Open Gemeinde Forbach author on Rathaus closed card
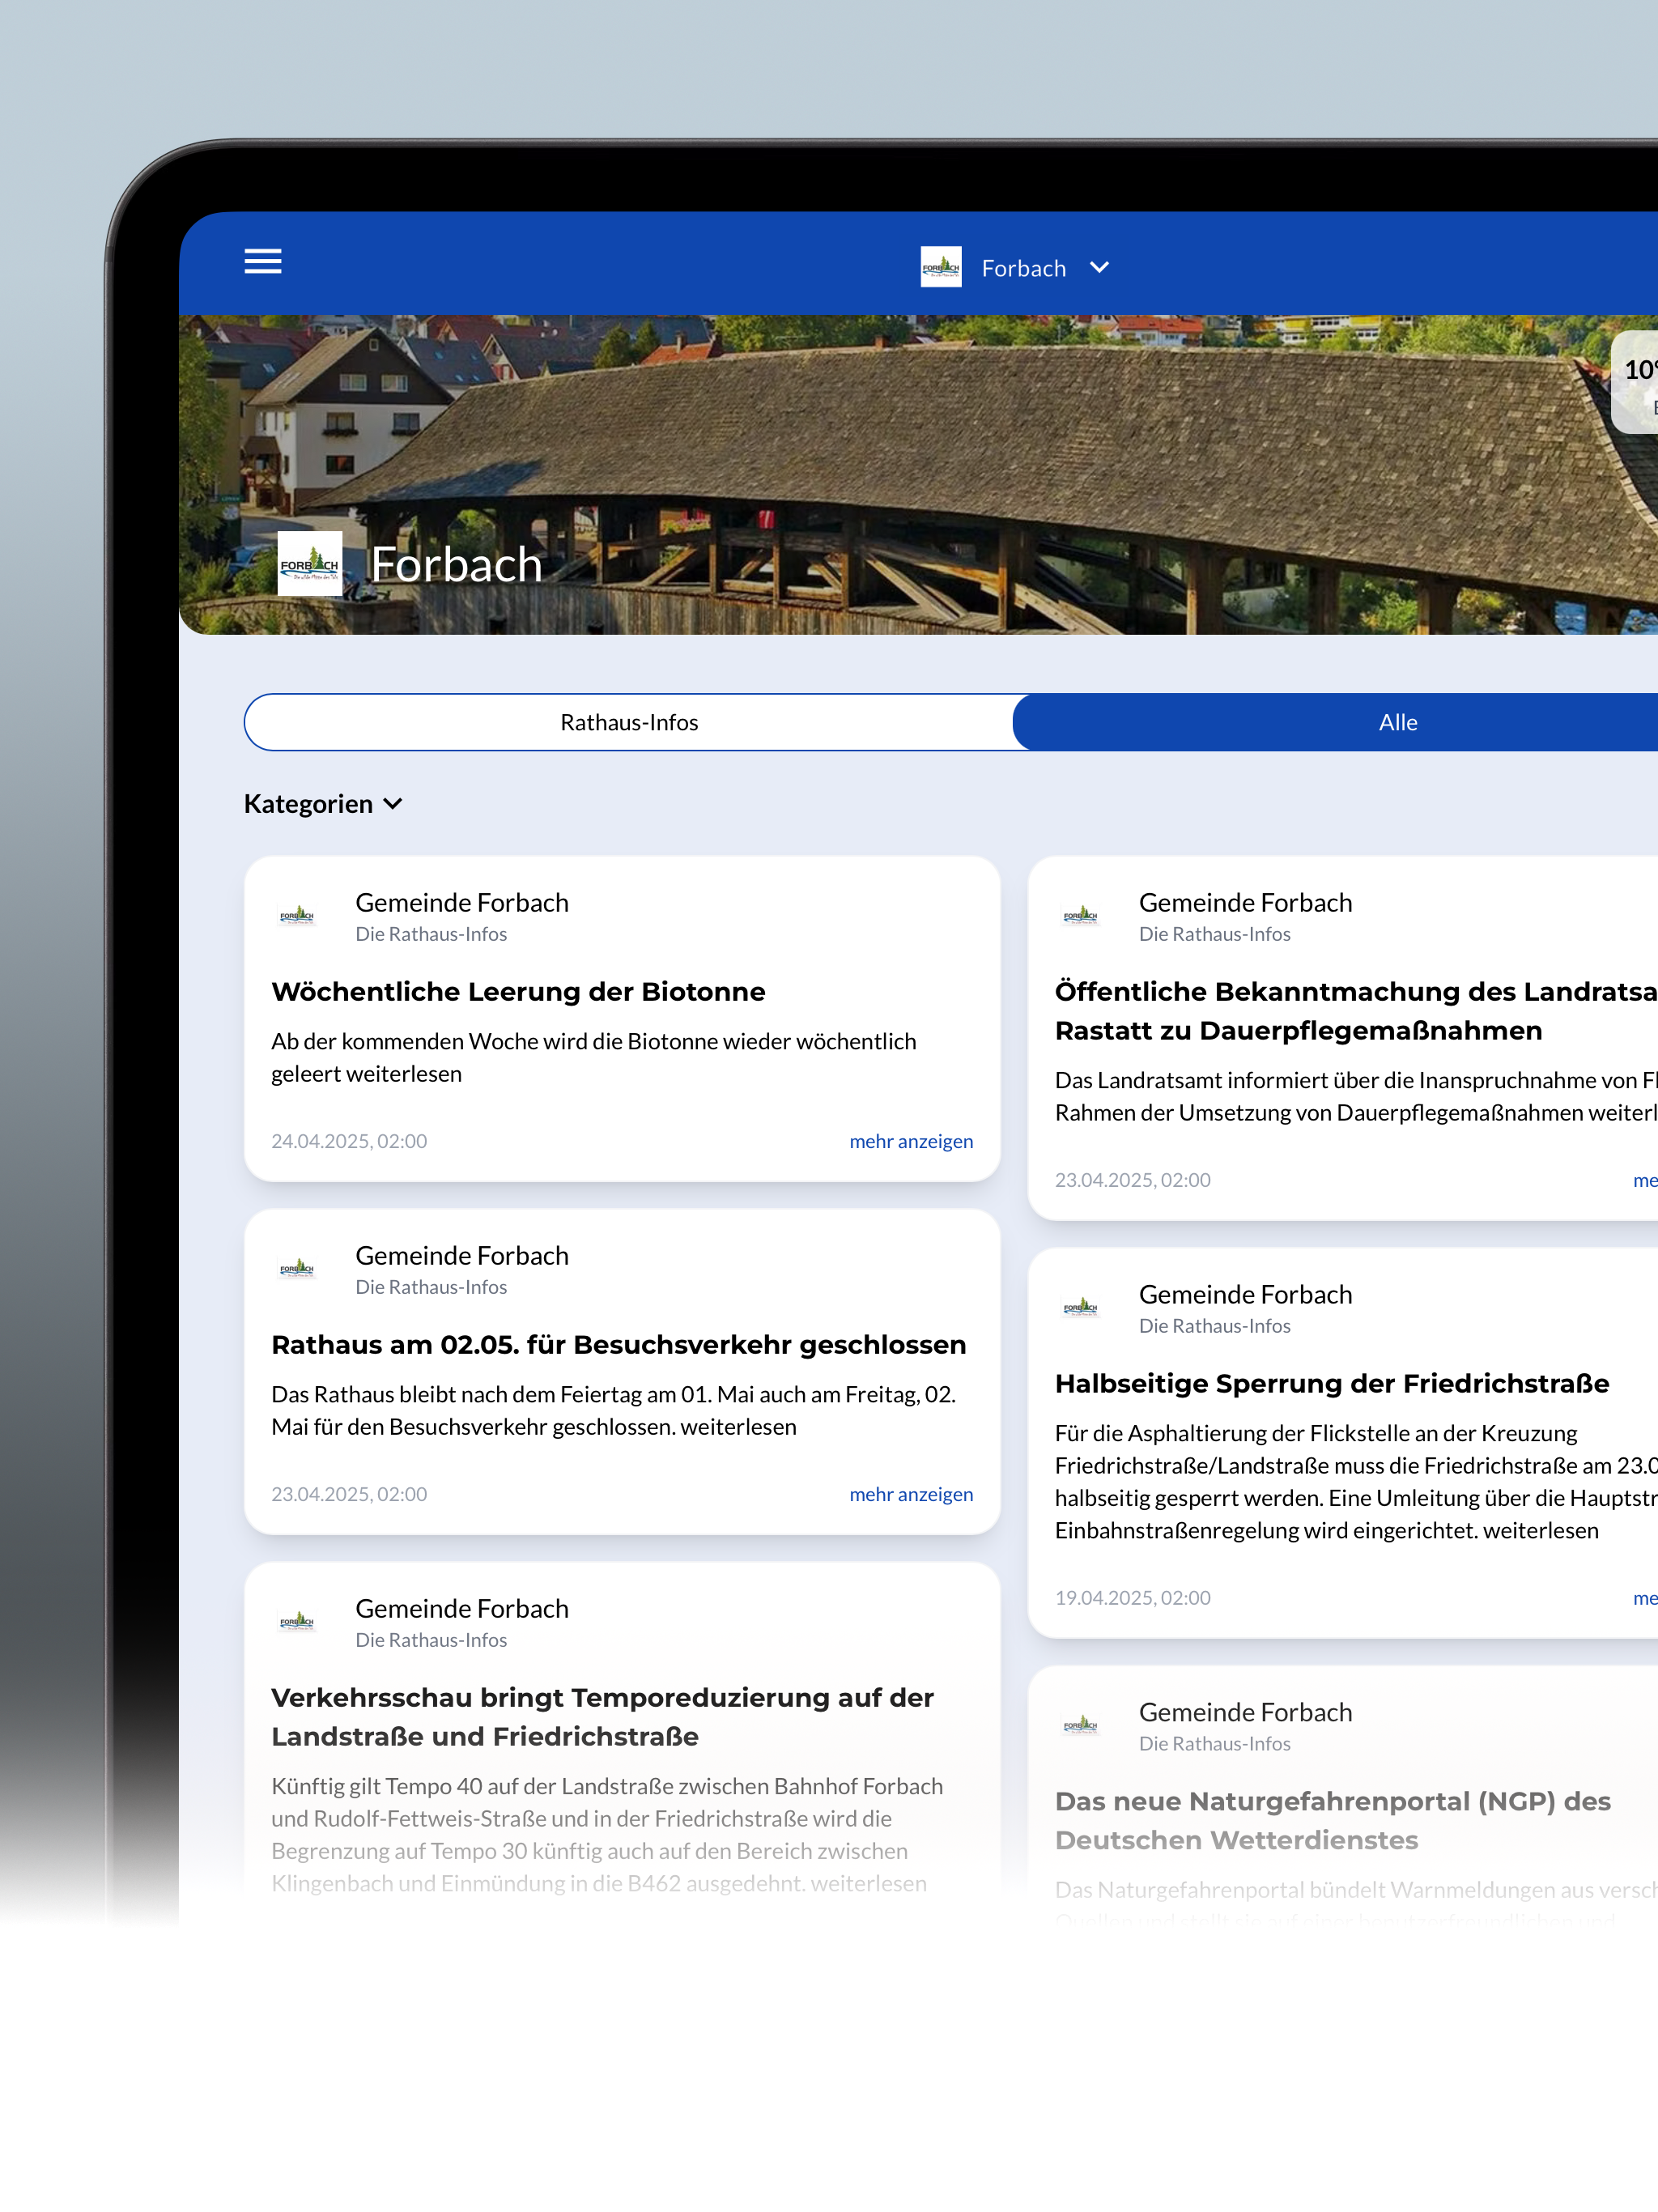 click(x=462, y=1256)
